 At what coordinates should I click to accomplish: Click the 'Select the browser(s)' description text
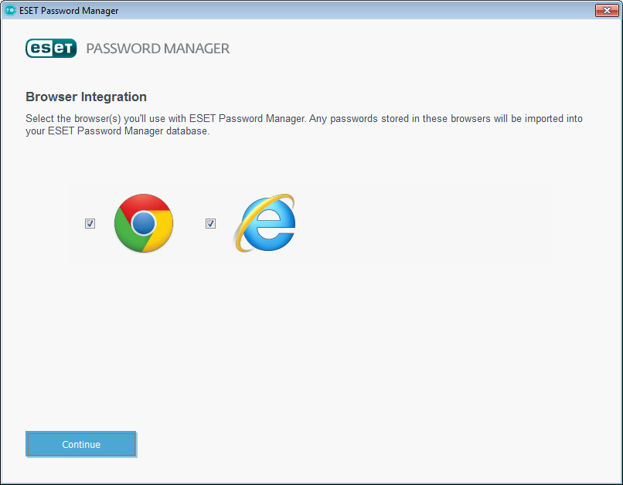(304, 124)
